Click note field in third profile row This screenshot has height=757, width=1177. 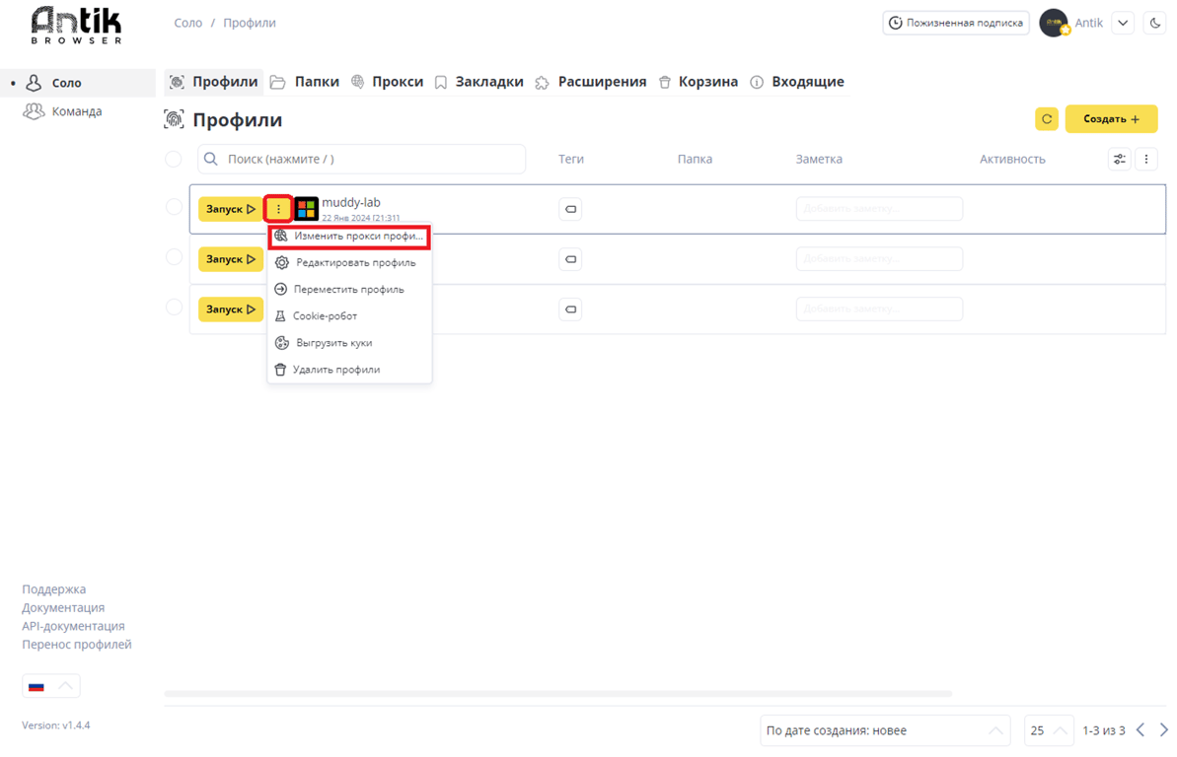(x=879, y=310)
